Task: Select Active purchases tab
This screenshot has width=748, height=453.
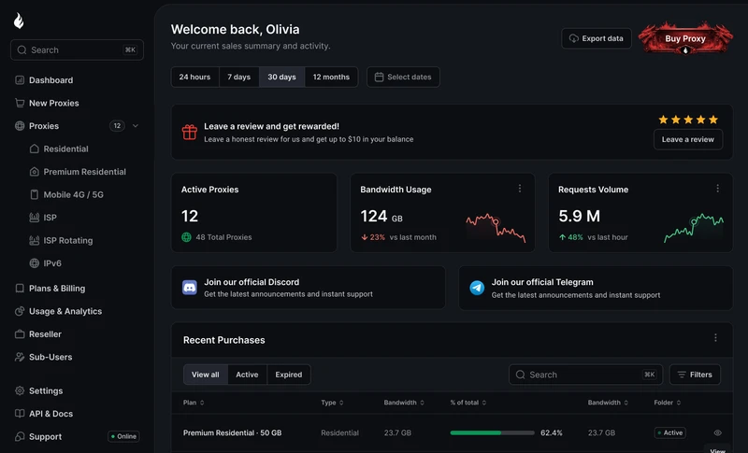Action: [247, 375]
